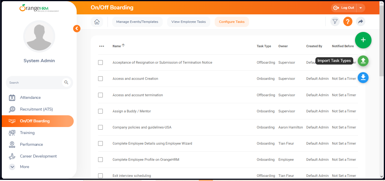Click the search magnifier icon
The height and width of the screenshot is (181, 385).
click(66, 82)
